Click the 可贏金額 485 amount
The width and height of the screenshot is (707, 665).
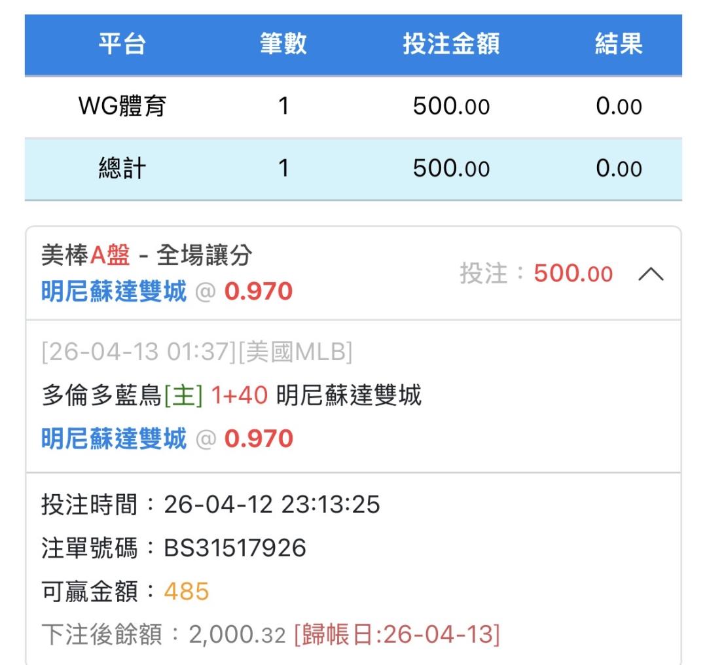point(186,592)
